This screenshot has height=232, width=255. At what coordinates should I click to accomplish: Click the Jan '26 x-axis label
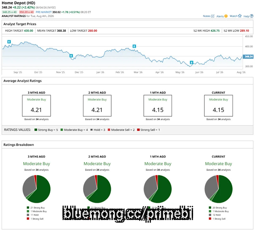click(100, 72)
